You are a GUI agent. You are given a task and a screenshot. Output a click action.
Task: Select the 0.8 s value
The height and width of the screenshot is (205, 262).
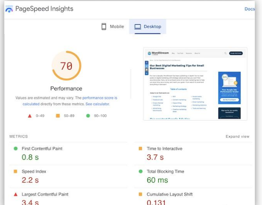pos(30,157)
